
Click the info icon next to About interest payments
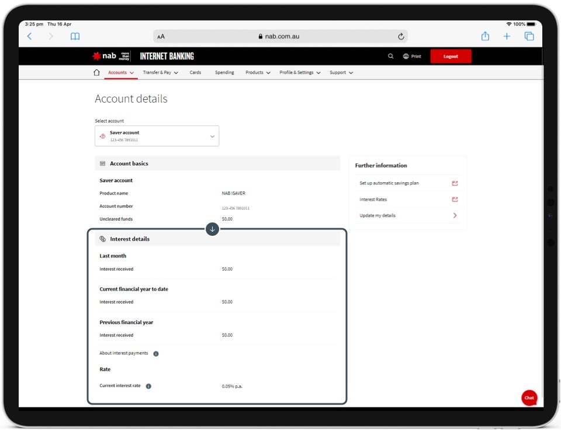pos(155,353)
